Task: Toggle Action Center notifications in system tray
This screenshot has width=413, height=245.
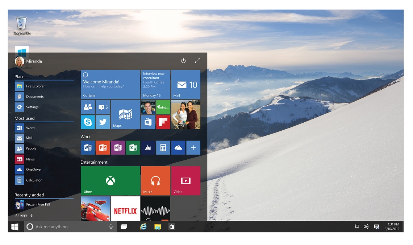Action: point(376,226)
